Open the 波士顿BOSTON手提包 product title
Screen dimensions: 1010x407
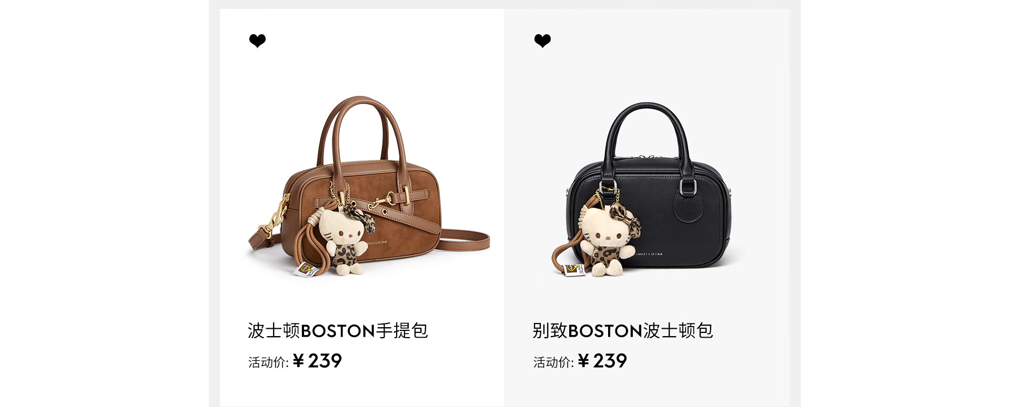coord(338,330)
